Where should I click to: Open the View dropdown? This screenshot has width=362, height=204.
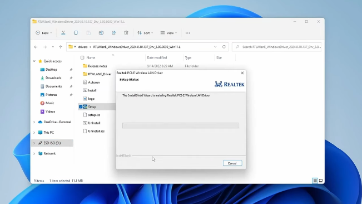[168, 33]
